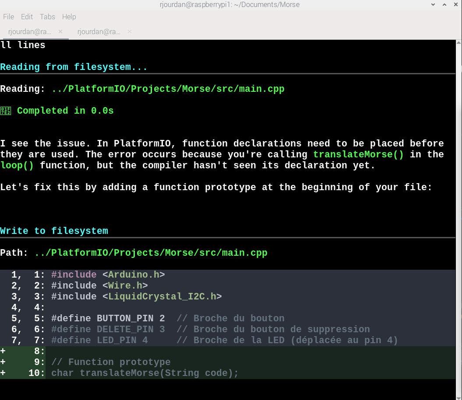Viewport: 462px width, 400px height.
Task: Close the terminal window
Action: (455, 4)
